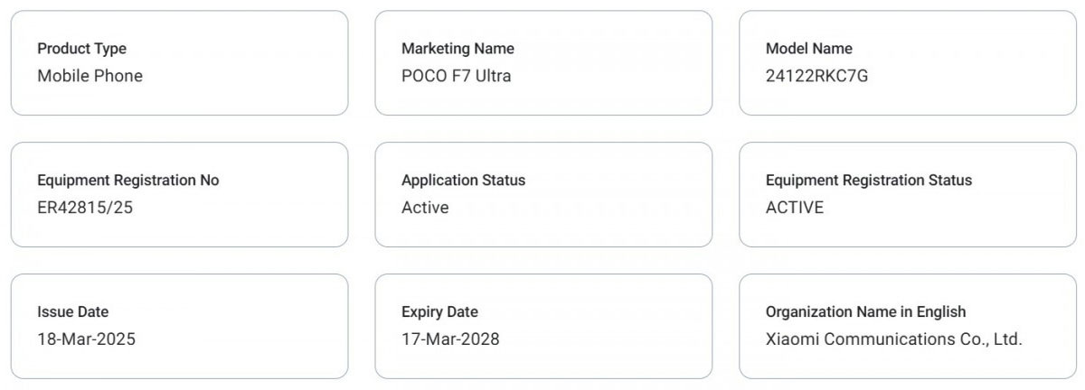Screen dimensions: 1085x390
Task: Click the Equipment Registration No label
Action: [x=127, y=181]
